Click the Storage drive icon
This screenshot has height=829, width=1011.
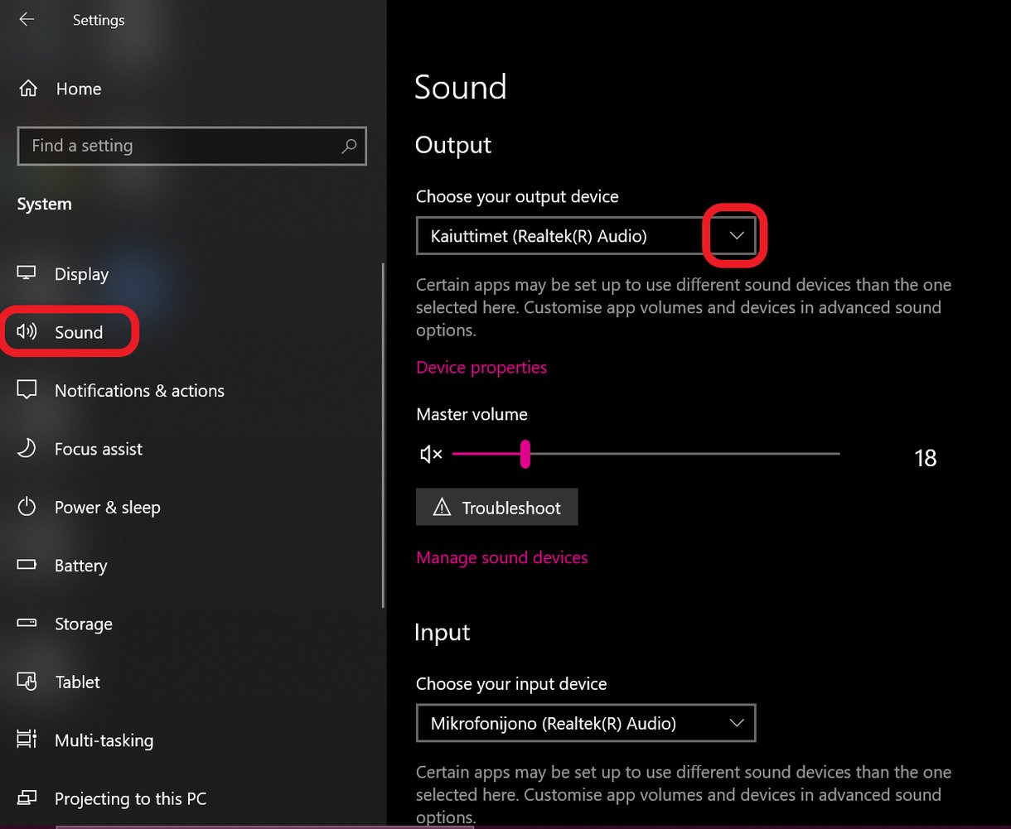tap(26, 624)
